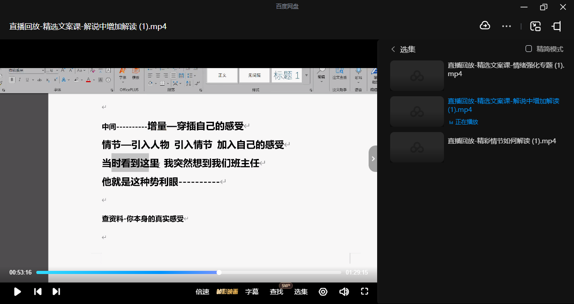Click the rectangle icon at top right

(x=557, y=26)
